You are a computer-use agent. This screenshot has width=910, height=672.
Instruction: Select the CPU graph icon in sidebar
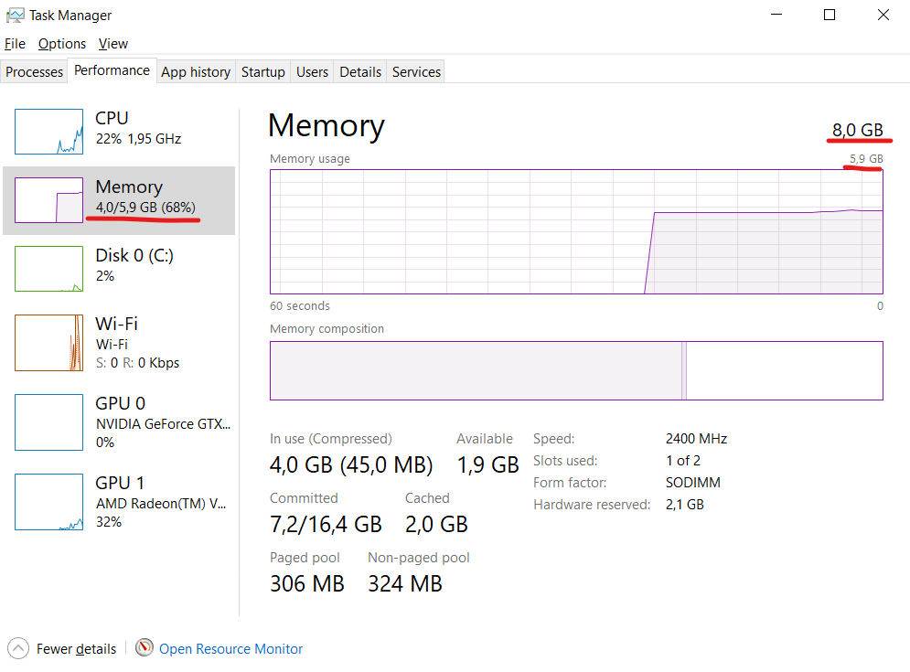[48, 131]
